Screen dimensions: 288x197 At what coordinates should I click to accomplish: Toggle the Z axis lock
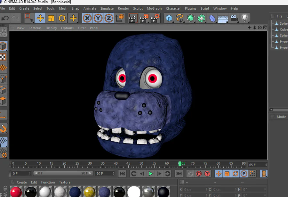click(109, 18)
